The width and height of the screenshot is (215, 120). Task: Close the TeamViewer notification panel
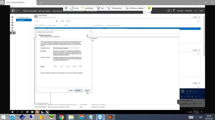click(x=203, y=91)
